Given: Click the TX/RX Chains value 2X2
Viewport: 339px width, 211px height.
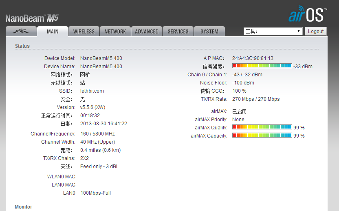Looking at the screenshot, I should [84, 158].
